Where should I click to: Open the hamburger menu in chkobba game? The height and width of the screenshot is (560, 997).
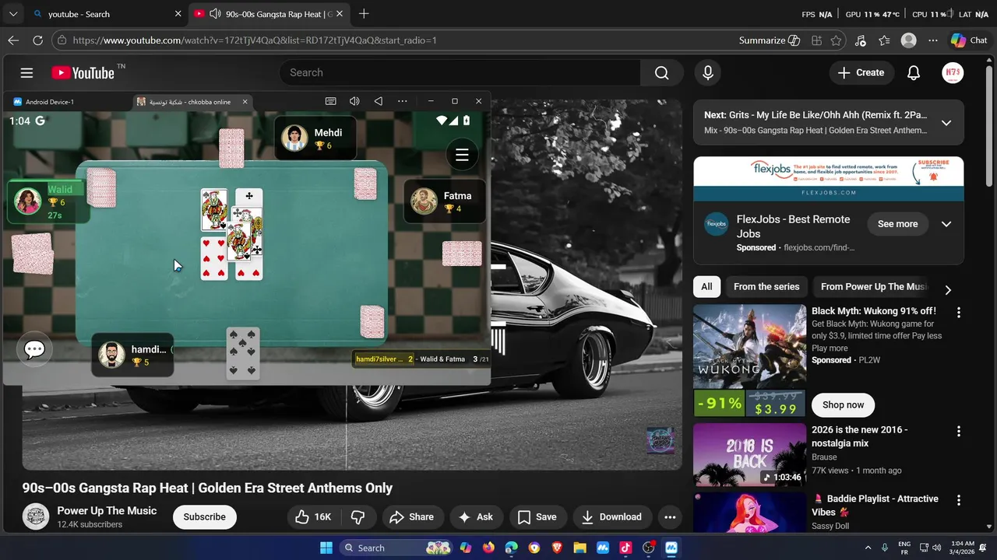pos(462,155)
